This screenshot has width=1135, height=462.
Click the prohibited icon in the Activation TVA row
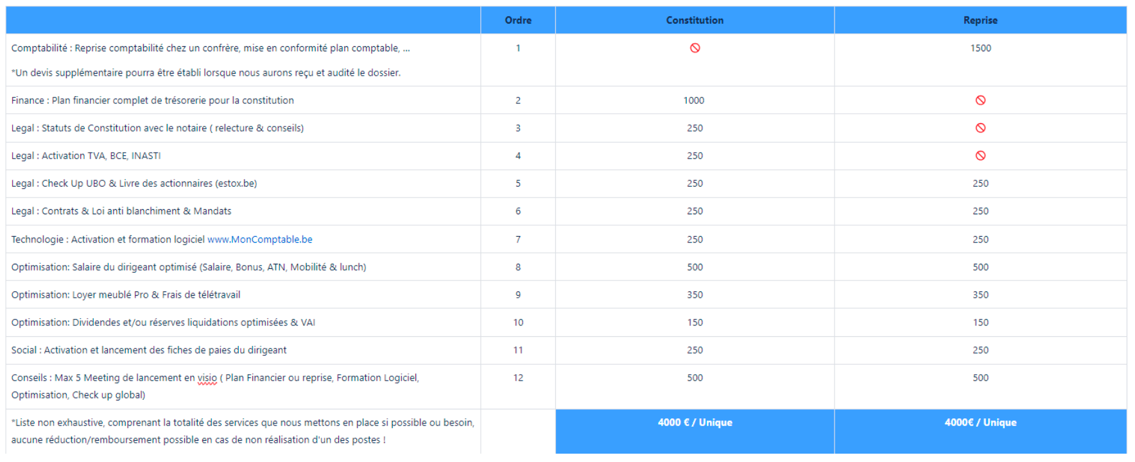coord(980,155)
